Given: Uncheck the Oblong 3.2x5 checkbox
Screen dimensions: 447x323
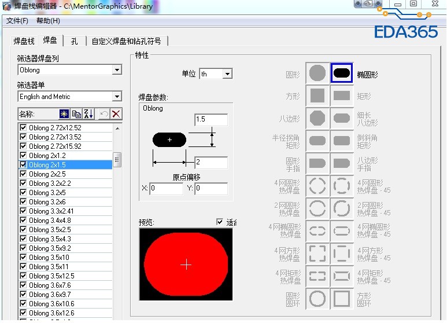Looking at the screenshot, I should coord(23,193).
